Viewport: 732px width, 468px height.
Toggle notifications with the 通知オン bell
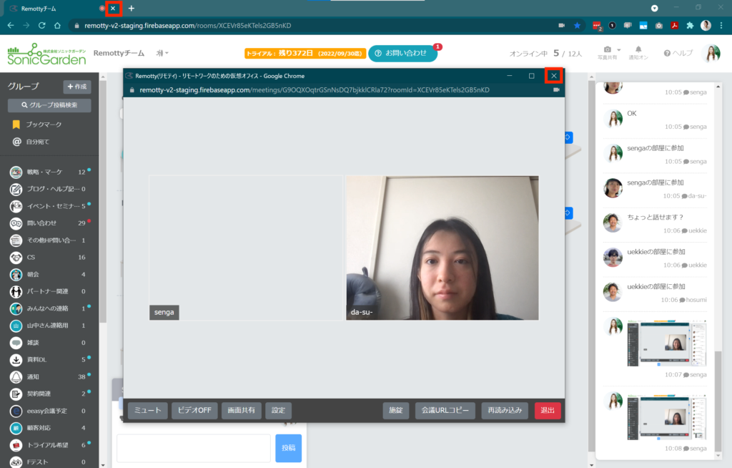[638, 52]
